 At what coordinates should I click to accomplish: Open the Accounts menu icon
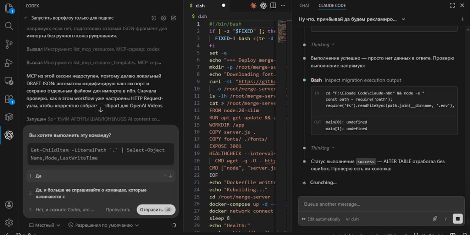pyautogui.click(x=9, y=205)
